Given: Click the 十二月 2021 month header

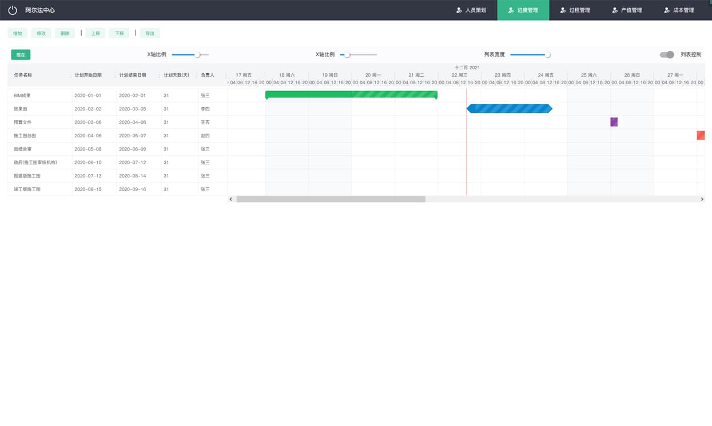Looking at the screenshot, I should pos(467,68).
